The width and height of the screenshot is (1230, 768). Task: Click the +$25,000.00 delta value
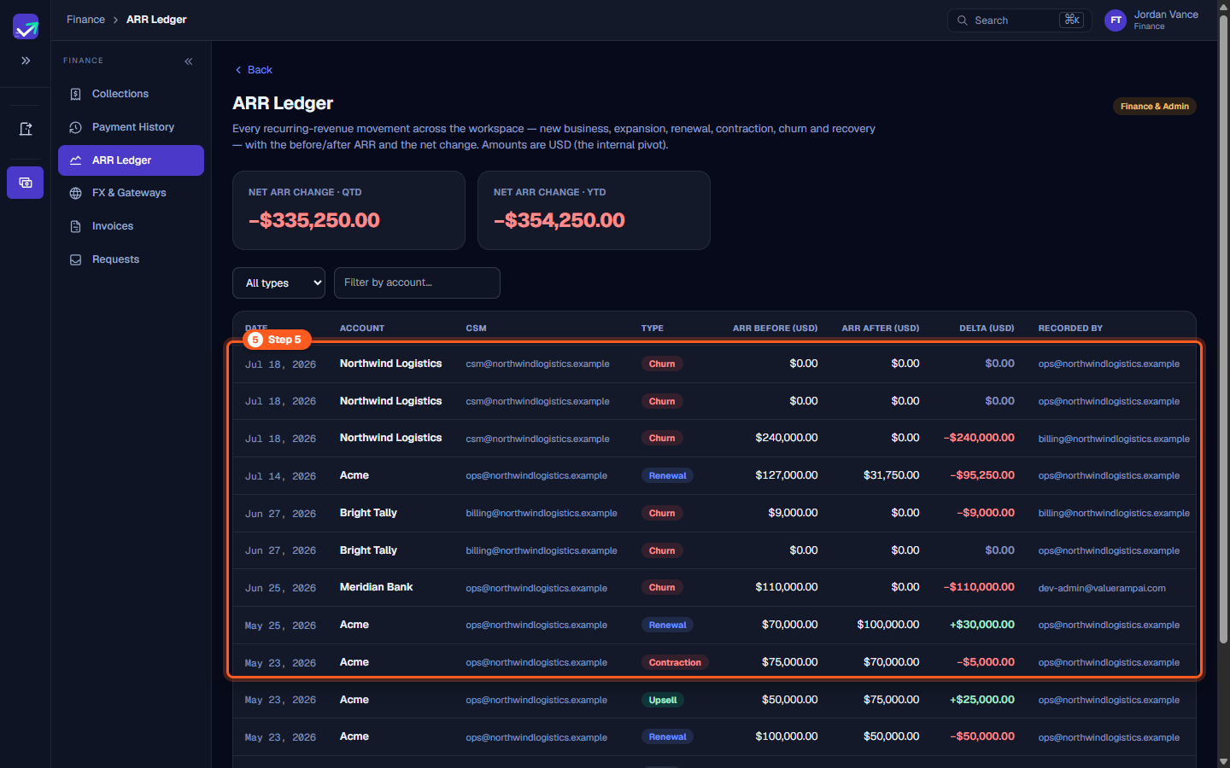(x=982, y=700)
